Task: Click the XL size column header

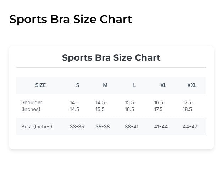Action: pyautogui.click(x=163, y=85)
